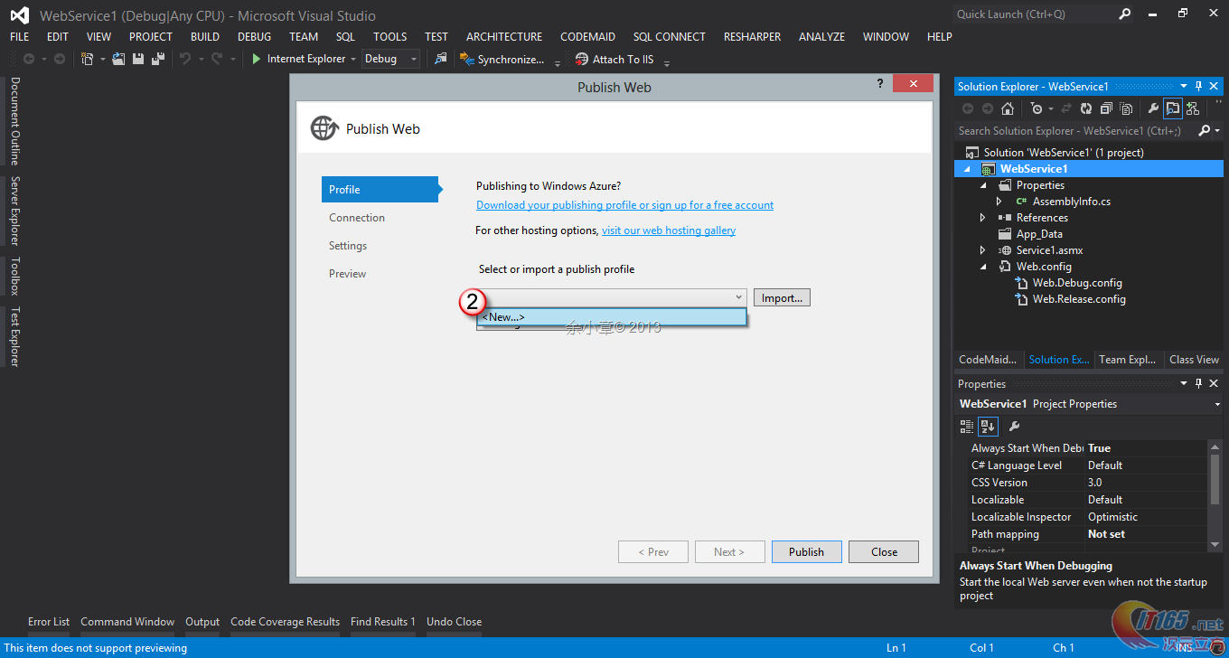Pin the Properties panel
Viewport: 1229px width, 658px height.
point(1199,384)
